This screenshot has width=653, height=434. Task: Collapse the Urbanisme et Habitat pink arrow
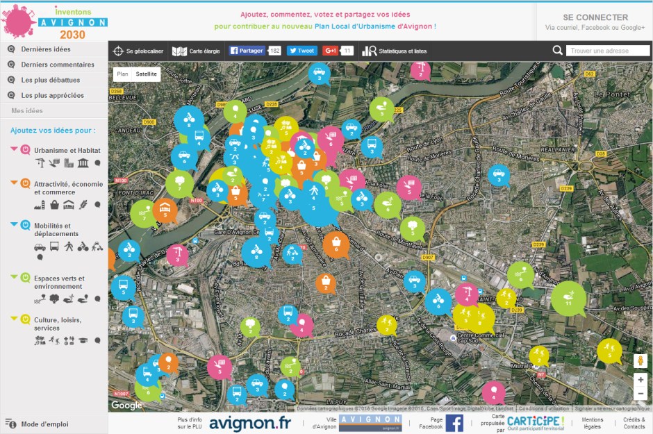(x=15, y=149)
